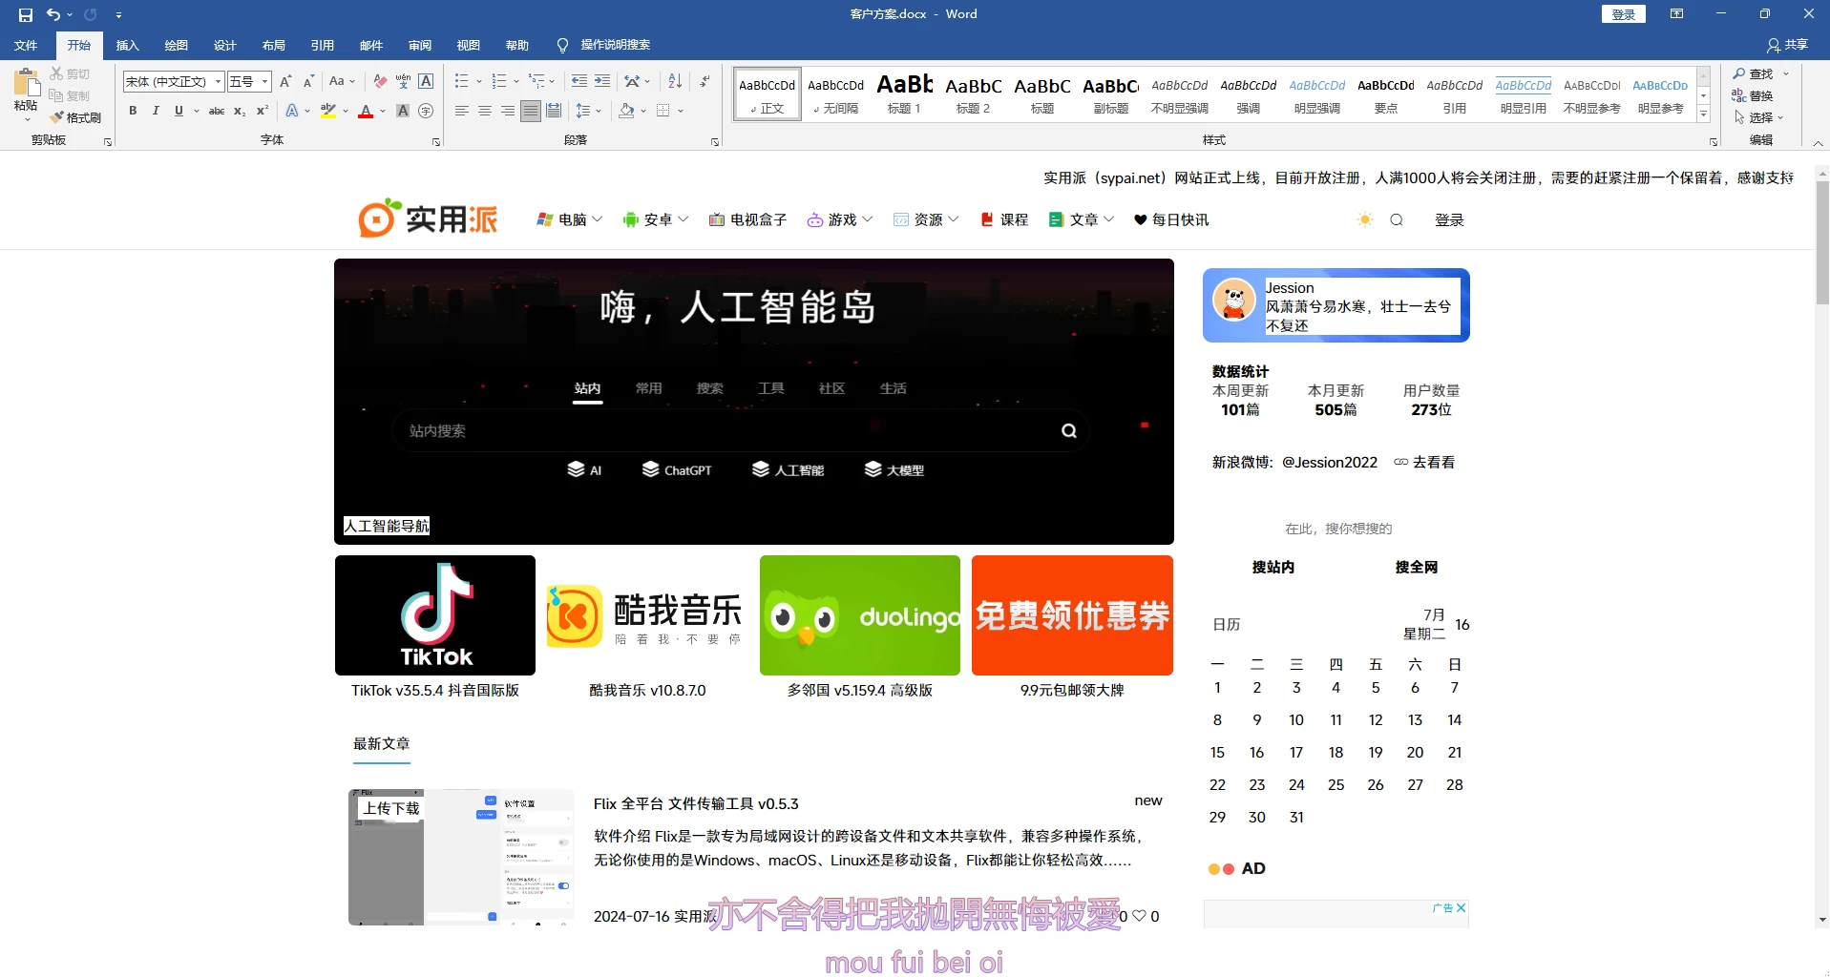Click the Sort (A-Z) icon
This screenshot has width=1830, height=977.
(675, 81)
